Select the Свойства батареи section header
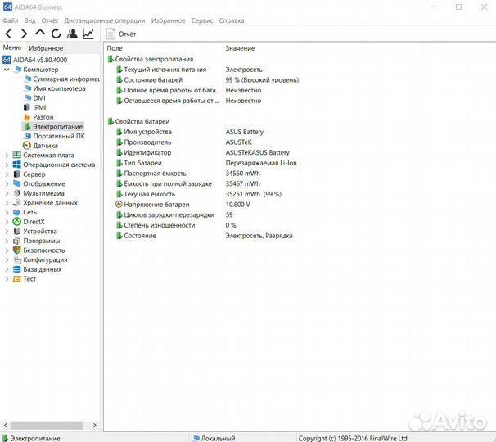The height and width of the screenshot is (442, 496). (x=142, y=121)
